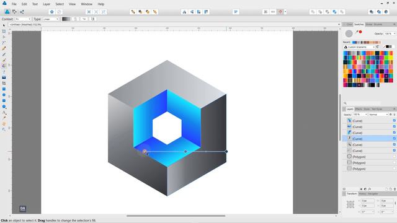This screenshot has height=223, width=397.
Task: Click the Flip Horizontal icon
Action: tap(184, 12)
